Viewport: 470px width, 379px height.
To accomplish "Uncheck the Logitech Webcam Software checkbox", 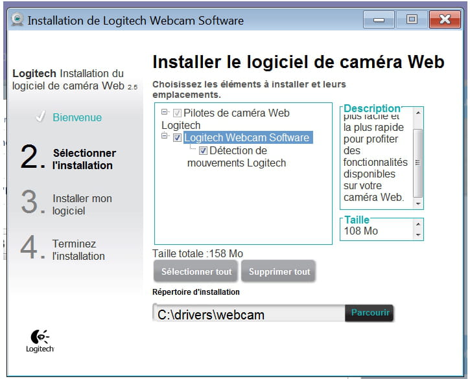I will (177, 137).
